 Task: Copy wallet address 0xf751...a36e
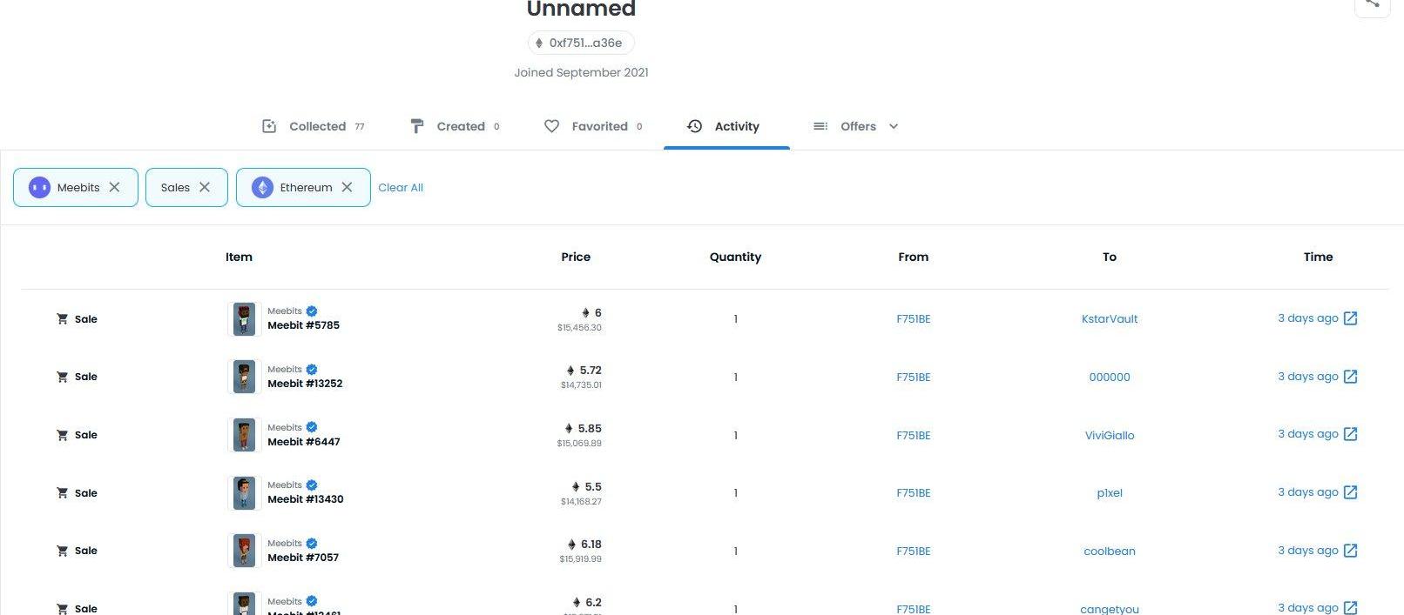581,43
